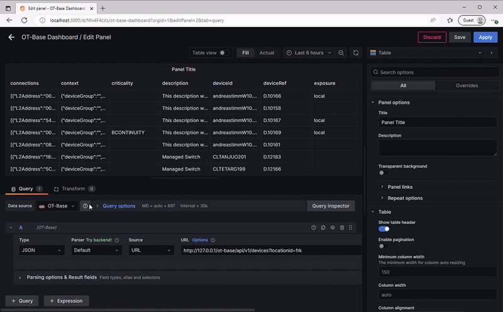This screenshot has height=312, width=503.
Task: Enable pagination switch
Action: point(384,246)
